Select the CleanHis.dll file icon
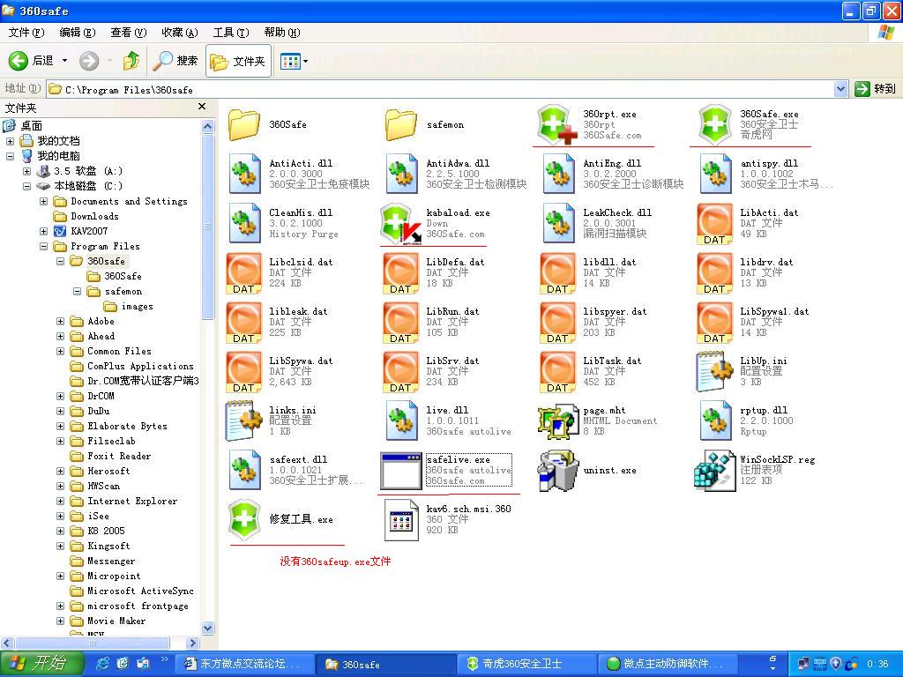This screenshot has width=903, height=677. [x=244, y=223]
